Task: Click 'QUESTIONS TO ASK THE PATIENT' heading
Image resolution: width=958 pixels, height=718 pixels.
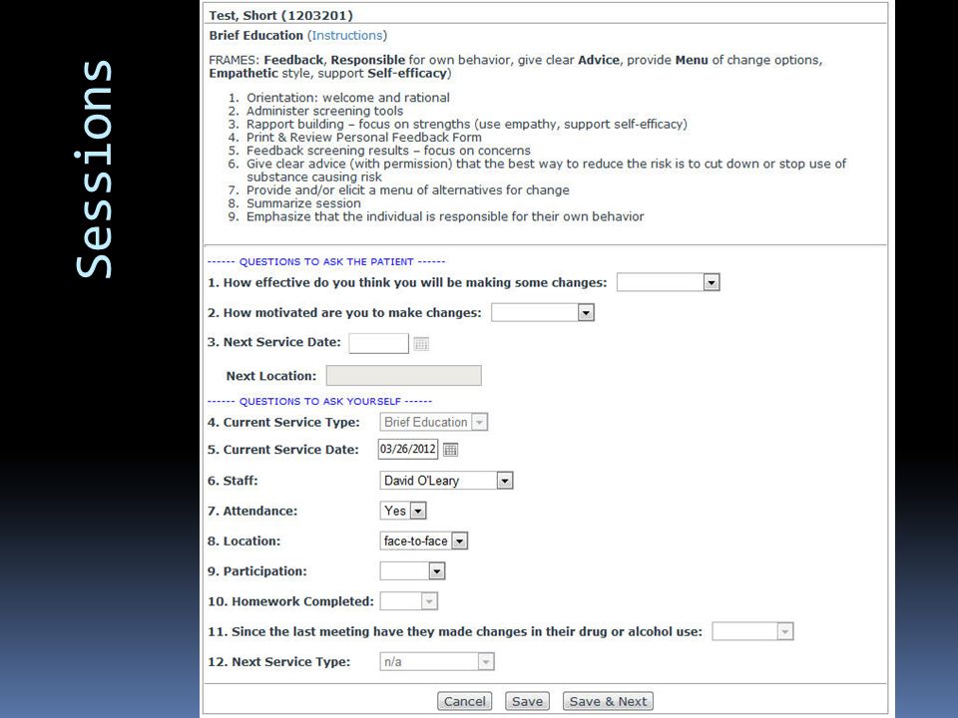Action: click(x=326, y=262)
